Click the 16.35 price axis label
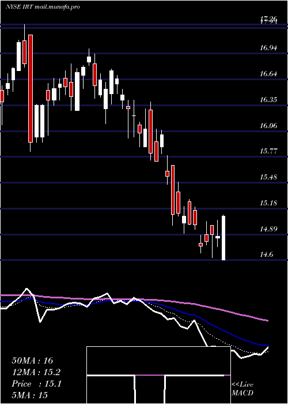Screen dimensions: 288x404 click(x=268, y=100)
